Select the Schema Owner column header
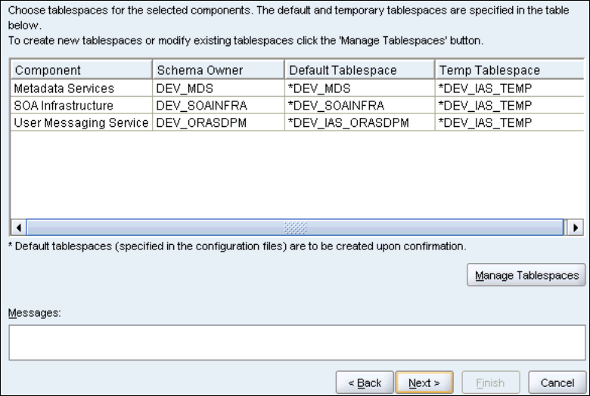The width and height of the screenshot is (590, 396). point(218,70)
